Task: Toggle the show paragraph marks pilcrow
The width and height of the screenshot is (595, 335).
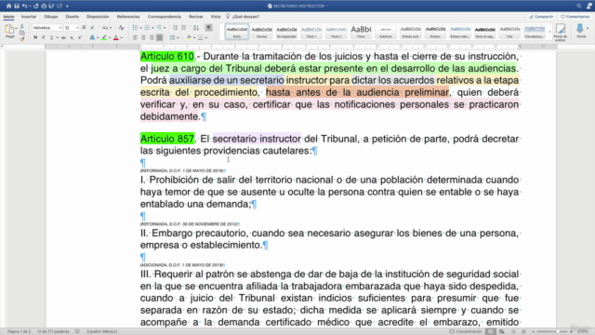Action: click(x=208, y=28)
